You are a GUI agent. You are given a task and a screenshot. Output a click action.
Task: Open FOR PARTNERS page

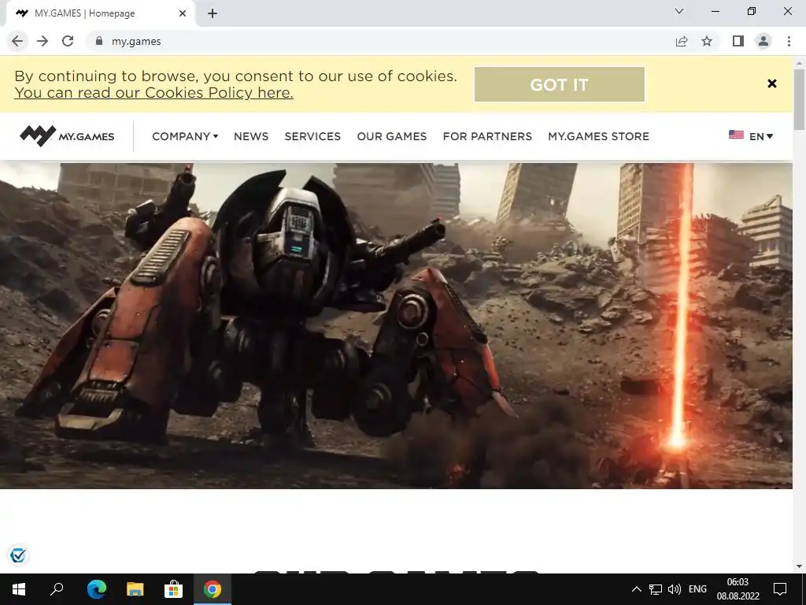[x=487, y=136]
